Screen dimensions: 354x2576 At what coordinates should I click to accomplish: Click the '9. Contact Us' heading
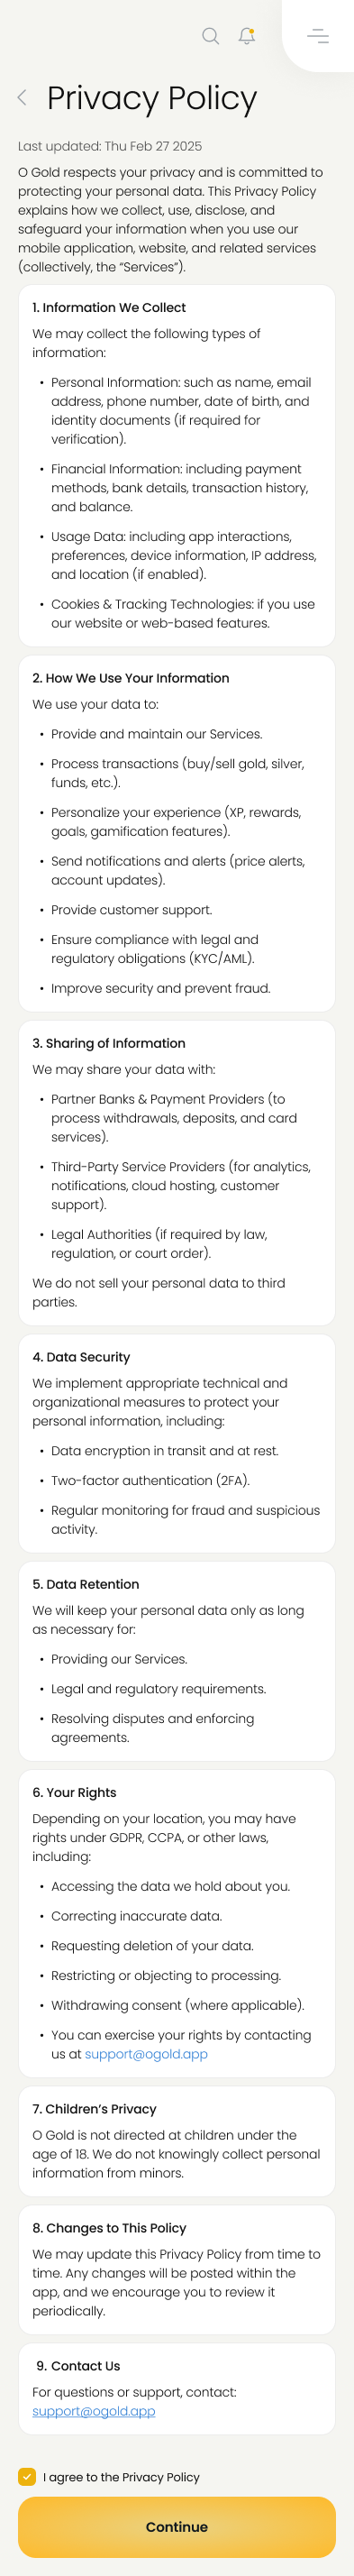[78, 2365]
